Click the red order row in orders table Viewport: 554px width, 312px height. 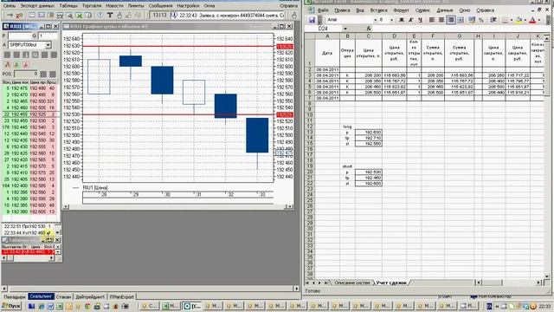[x=28, y=252]
